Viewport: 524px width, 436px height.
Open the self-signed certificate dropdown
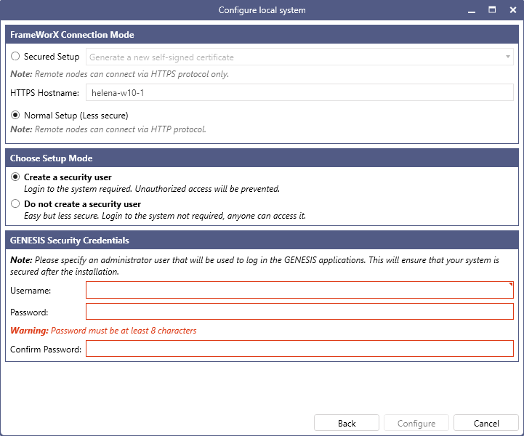[x=299, y=57]
